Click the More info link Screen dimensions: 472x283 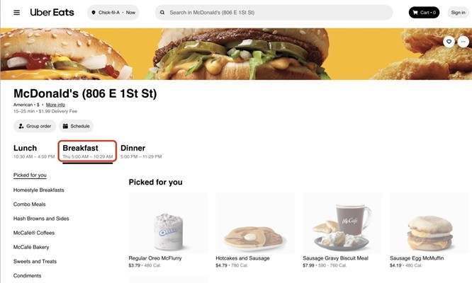(x=55, y=105)
